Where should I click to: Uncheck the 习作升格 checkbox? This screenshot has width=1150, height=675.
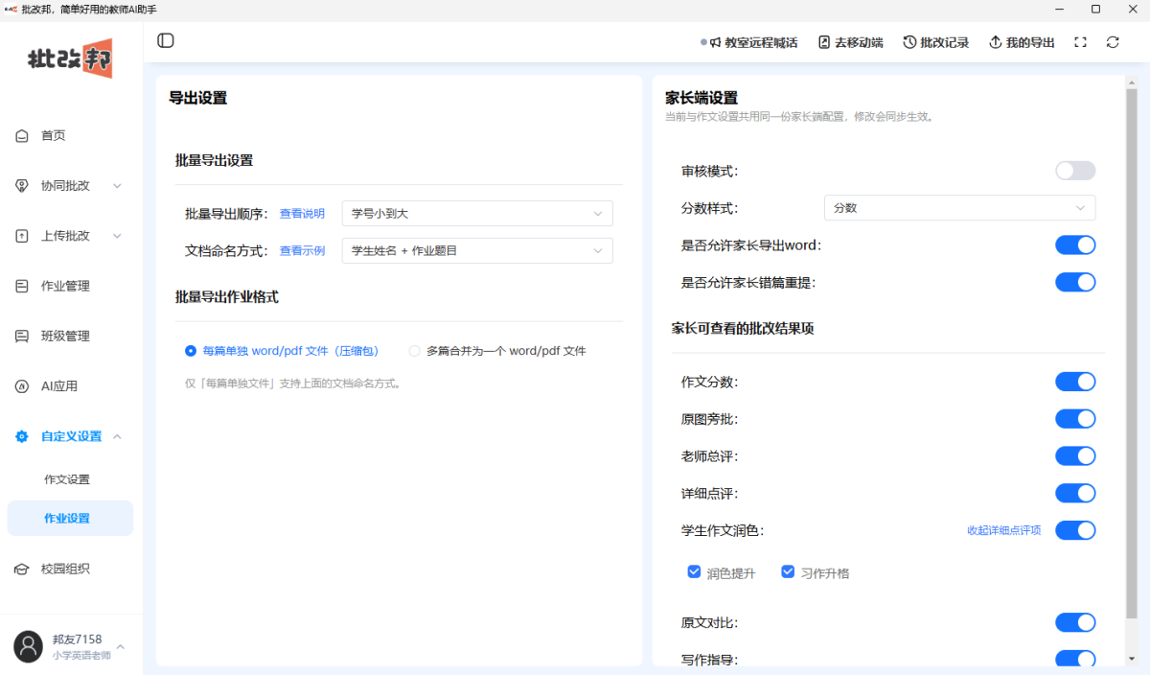tap(788, 571)
